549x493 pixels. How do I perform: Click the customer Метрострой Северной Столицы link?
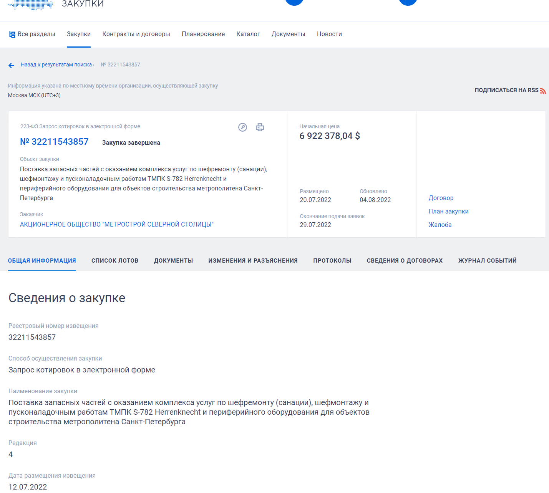click(117, 225)
